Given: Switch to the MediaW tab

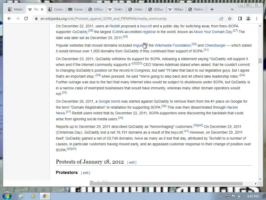Looking at the screenshot, I should pos(16,9).
